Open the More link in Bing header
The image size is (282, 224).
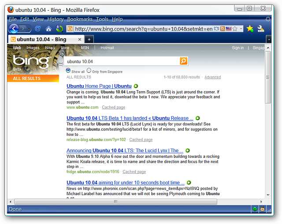tap(65, 48)
